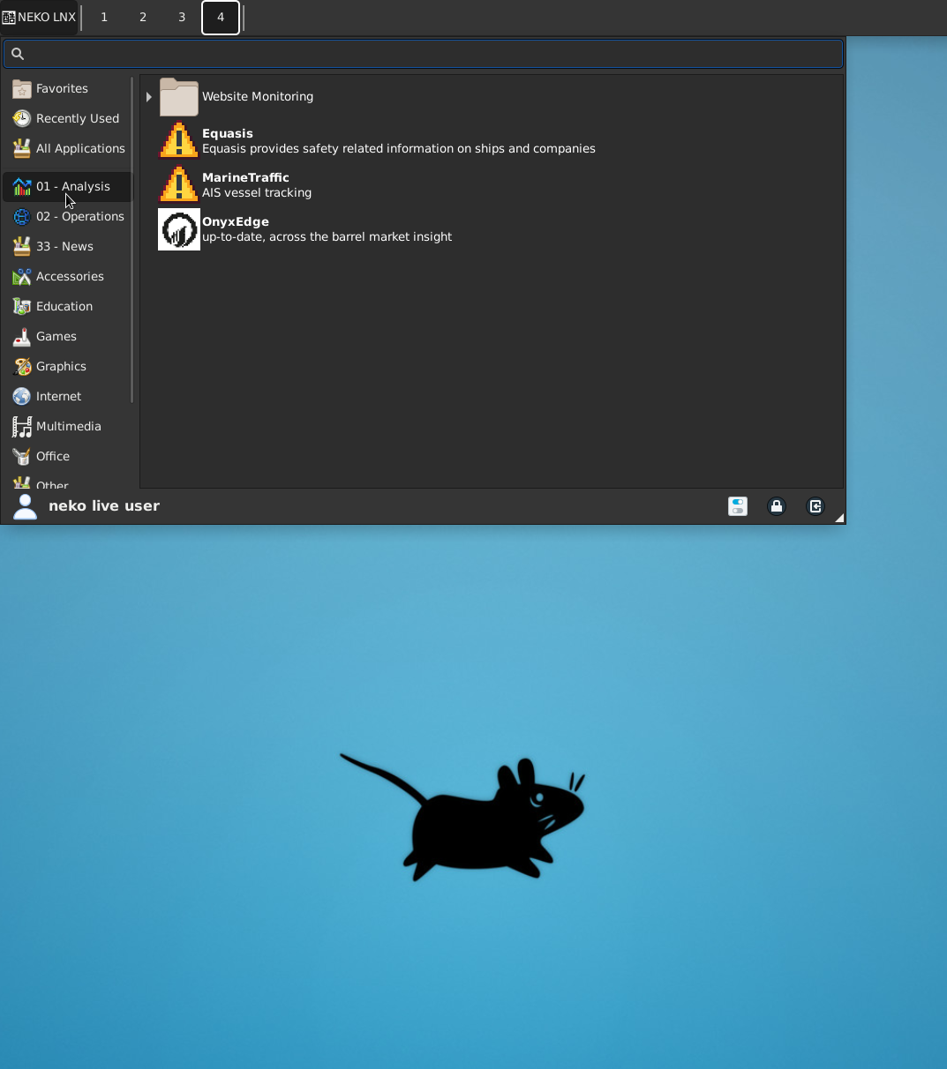Lock the screen with padlock icon
This screenshot has width=947, height=1069.
point(777,506)
